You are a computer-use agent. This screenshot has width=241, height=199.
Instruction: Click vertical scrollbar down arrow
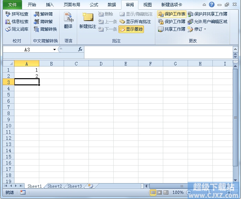click(235, 180)
